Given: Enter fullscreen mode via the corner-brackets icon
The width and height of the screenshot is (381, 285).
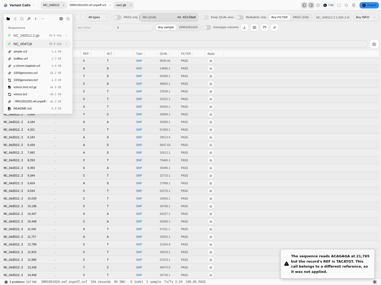Looking at the screenshot, I should coord(339,5).
